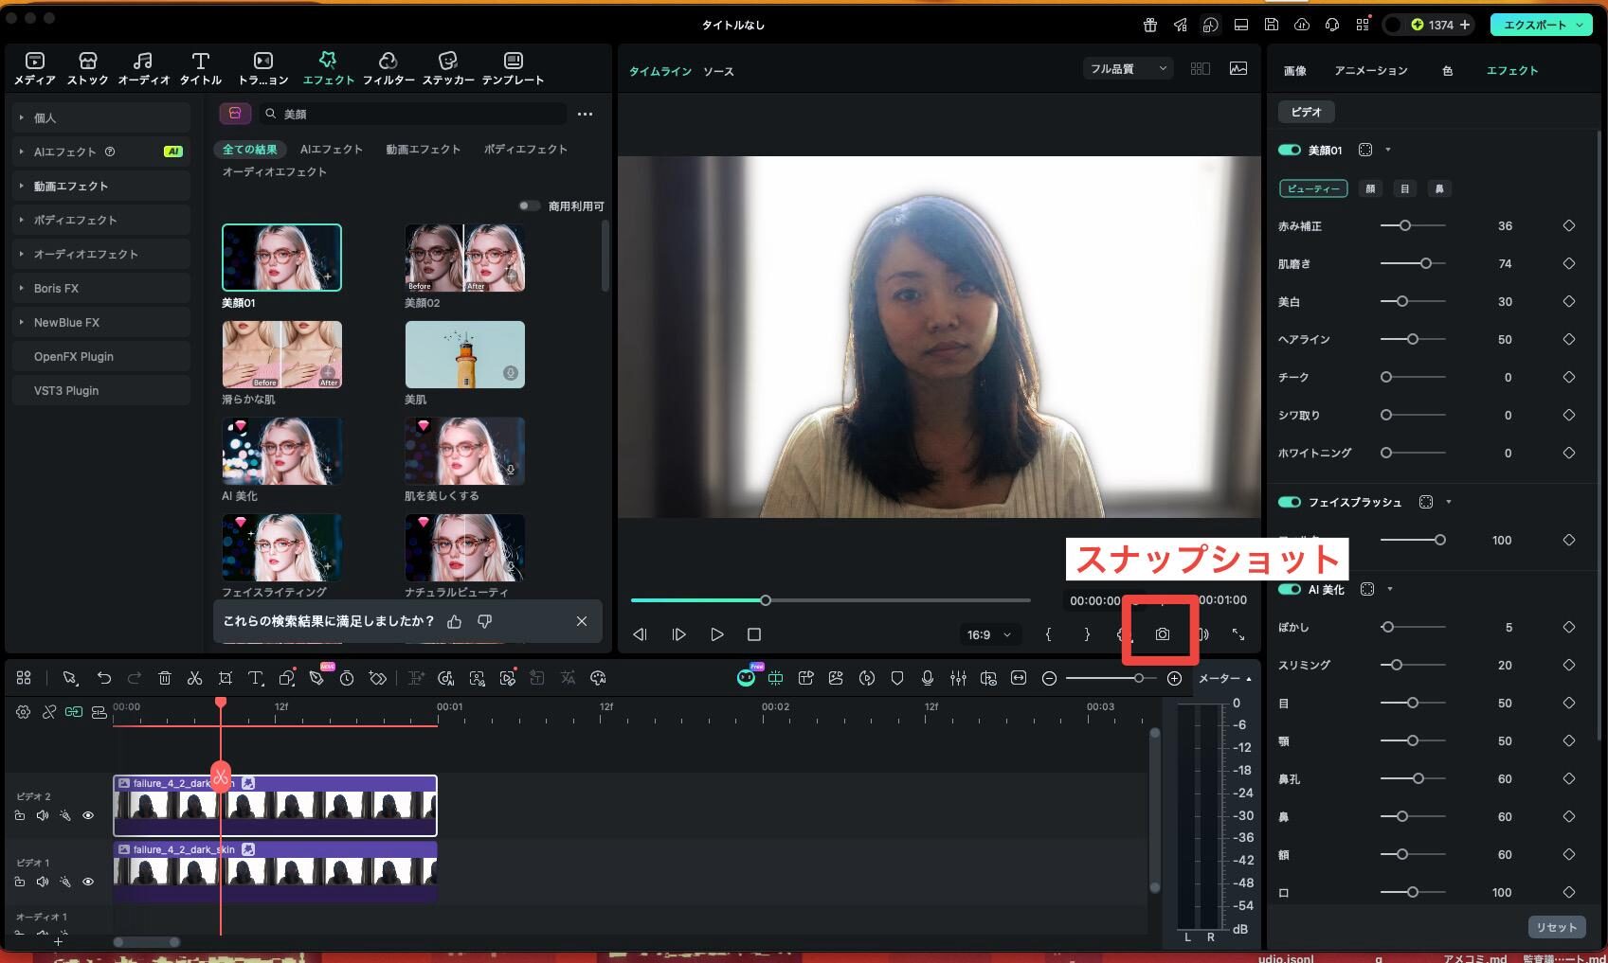Click the 全ての結果 filter chip
Image resolution: width=1608 pixels, height=963 pixels.
click(x=250, y=149)
